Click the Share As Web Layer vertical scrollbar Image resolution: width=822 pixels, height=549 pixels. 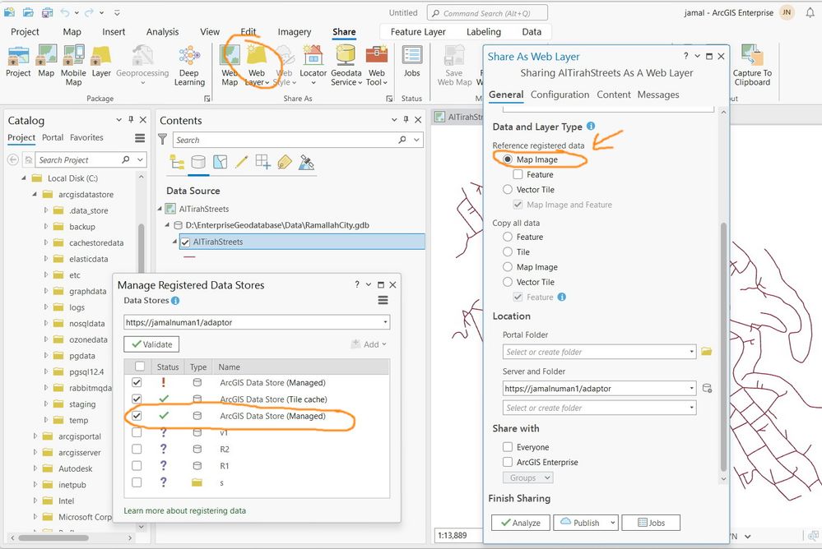pyautogui.click(x=723, y=346)
